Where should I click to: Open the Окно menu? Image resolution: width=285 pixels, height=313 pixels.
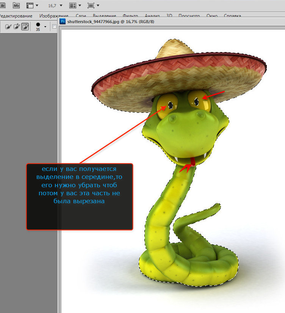pyautogui.click(x=212, y=16)
